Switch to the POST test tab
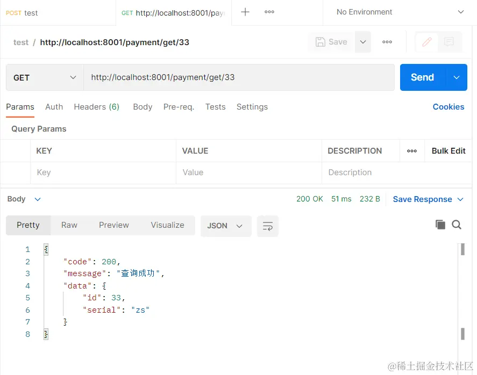Screen dimensions: 477x375 58,13
